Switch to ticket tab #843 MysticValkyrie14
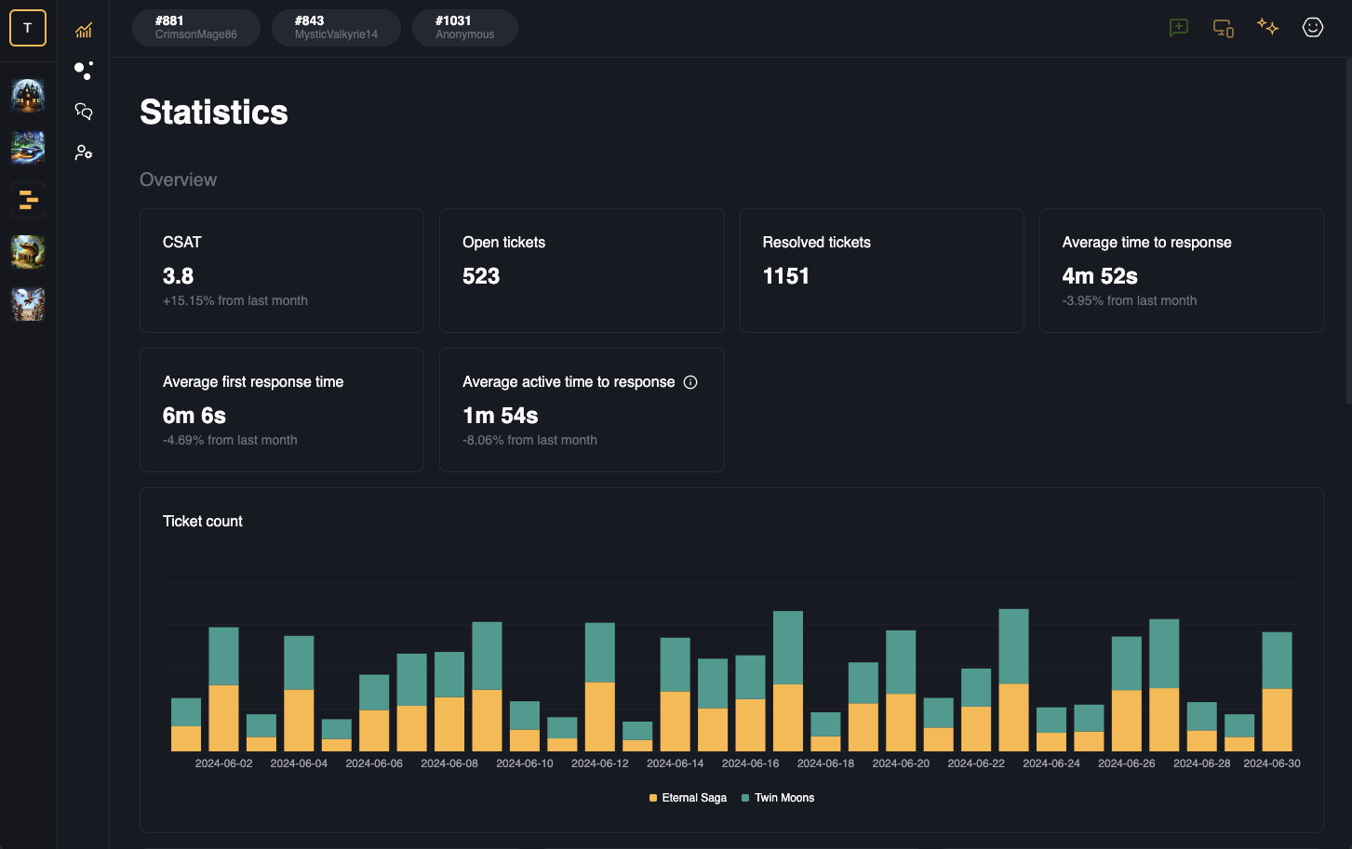 336,28
